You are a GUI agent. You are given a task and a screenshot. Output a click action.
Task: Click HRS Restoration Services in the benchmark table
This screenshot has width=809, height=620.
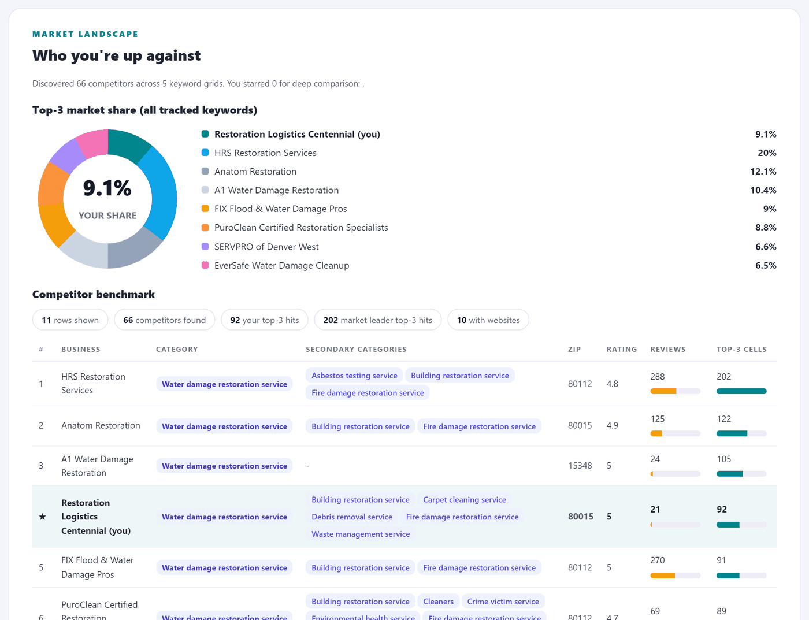click(93, 384)
